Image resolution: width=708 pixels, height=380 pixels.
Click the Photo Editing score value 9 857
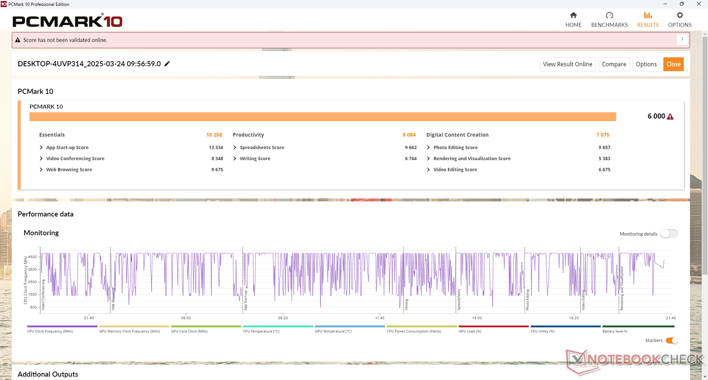coord(604,148)
